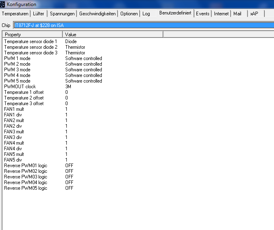Click the Thermistor value of sensor diode 2
This screenshot has height=230, width=274.
[75, 47]
